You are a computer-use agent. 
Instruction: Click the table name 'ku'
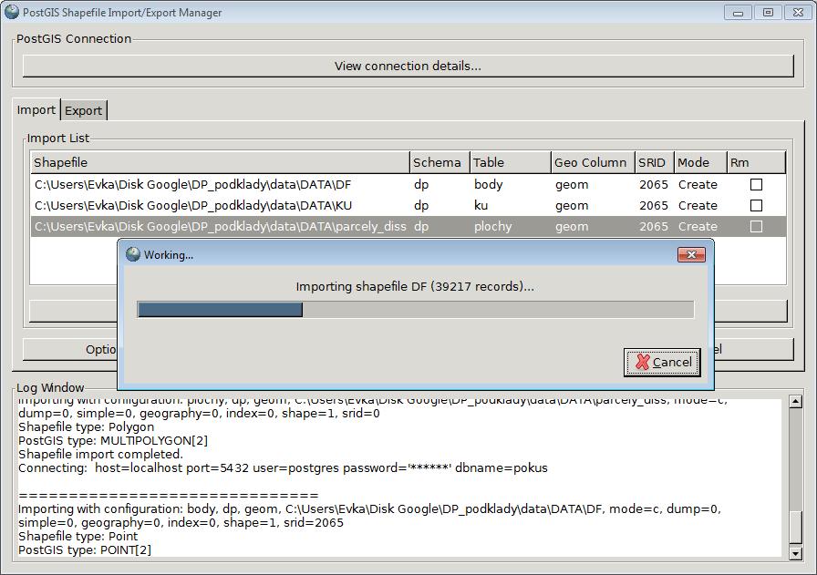(x=481, y=205)
